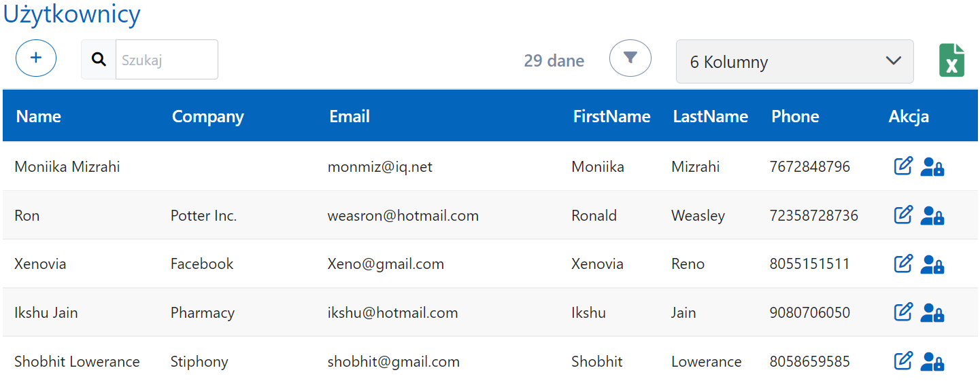Open the filter funnel icon
980x383 pixels.
point(630,58)
